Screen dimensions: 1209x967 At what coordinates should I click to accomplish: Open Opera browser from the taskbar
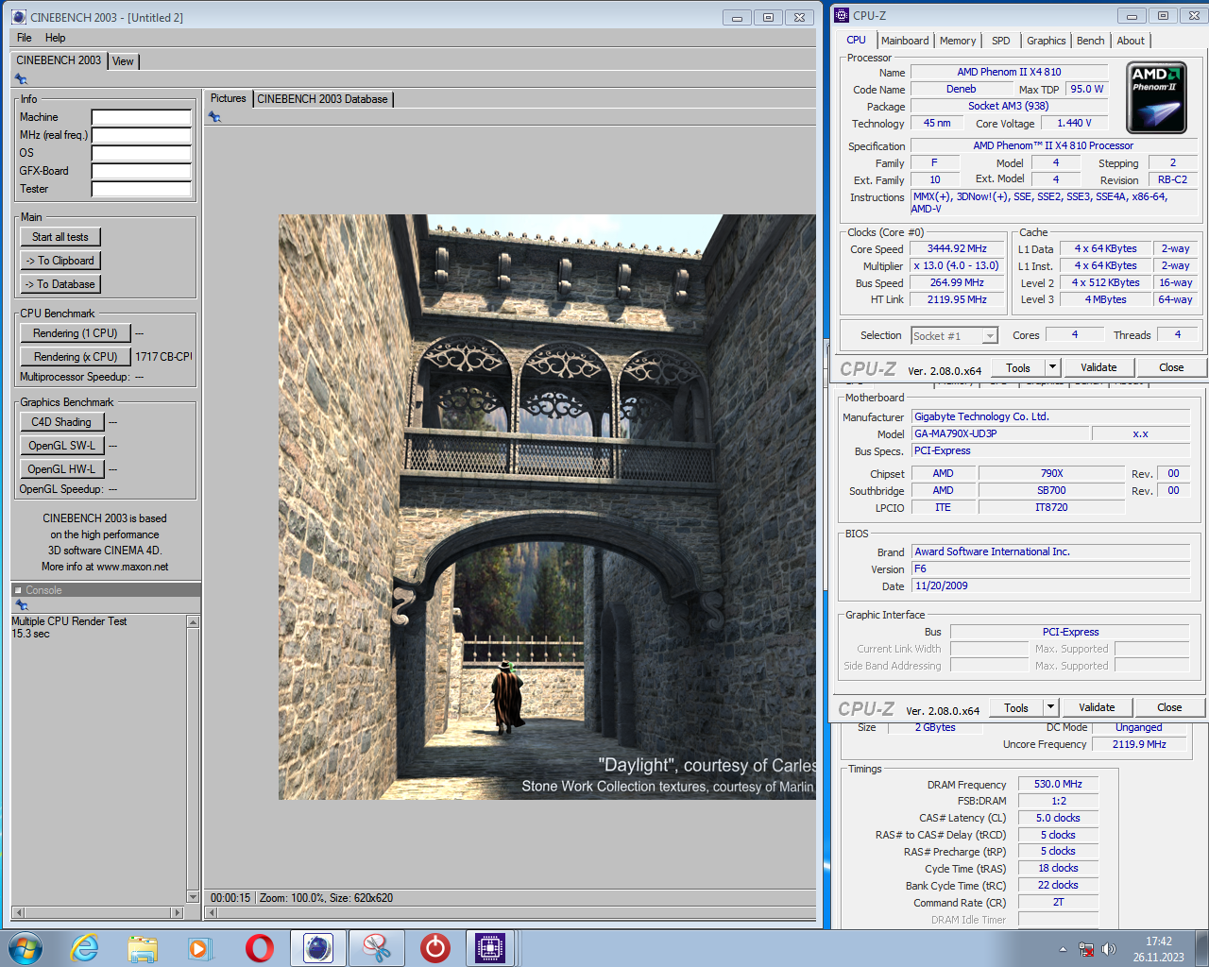click(x=260, y=948)
